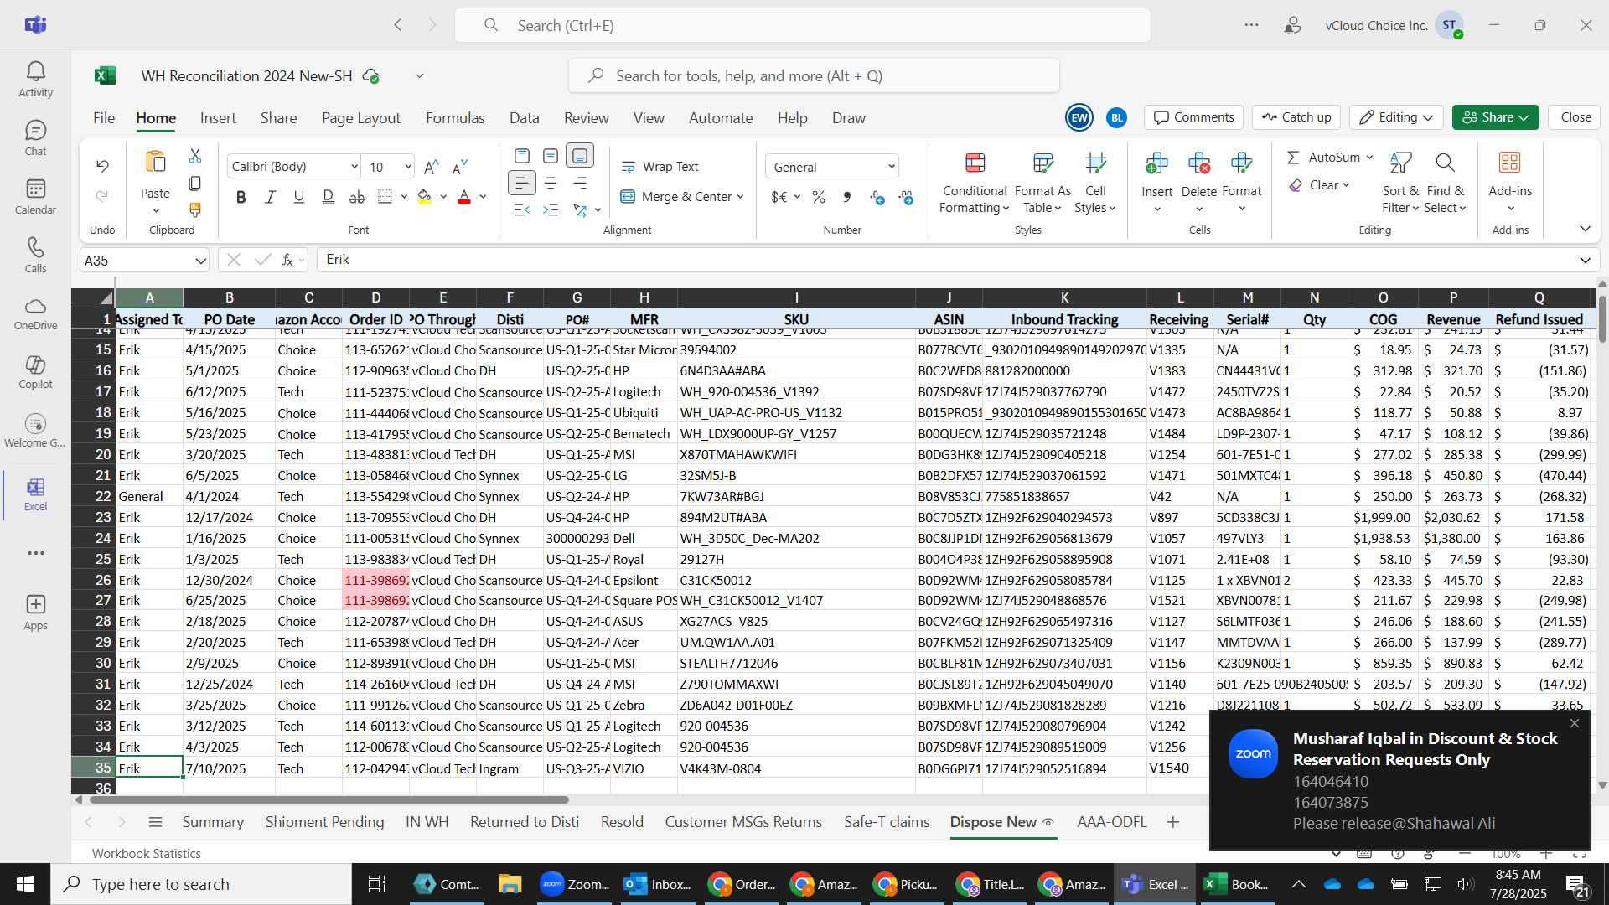This screenshot has height=905, width=1609.
Task: Click the Catch up button
Action: tap(1296, 117)
